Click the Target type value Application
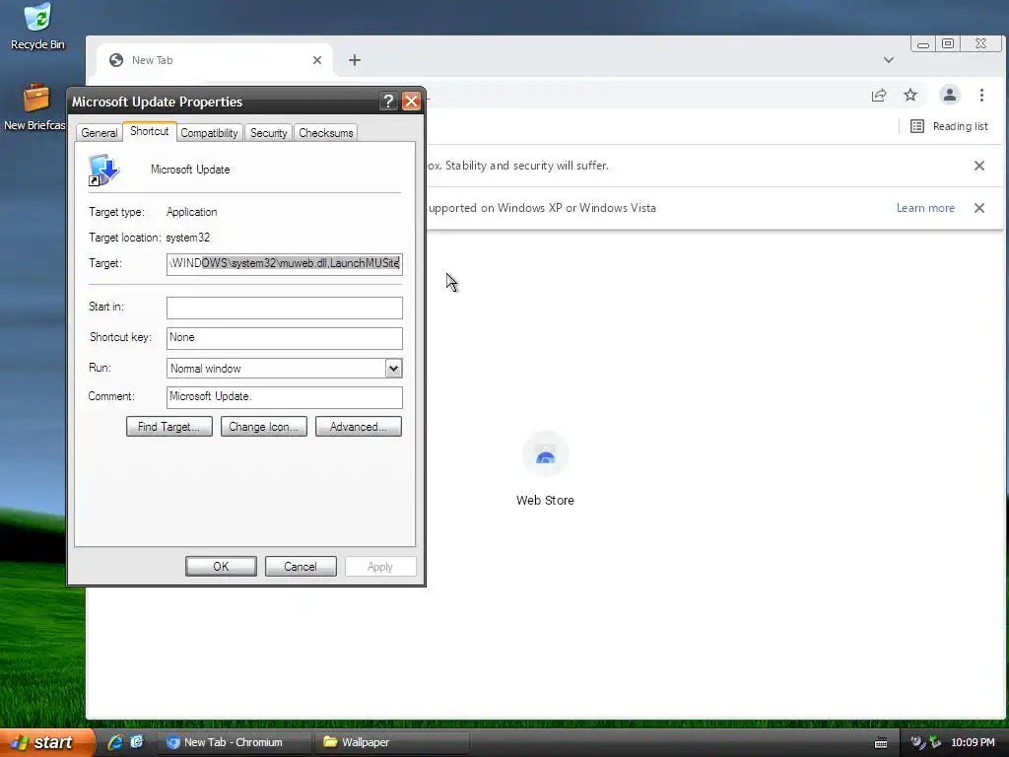The image size is (1009, 757). pyautogui.click(x=192, y=212)
